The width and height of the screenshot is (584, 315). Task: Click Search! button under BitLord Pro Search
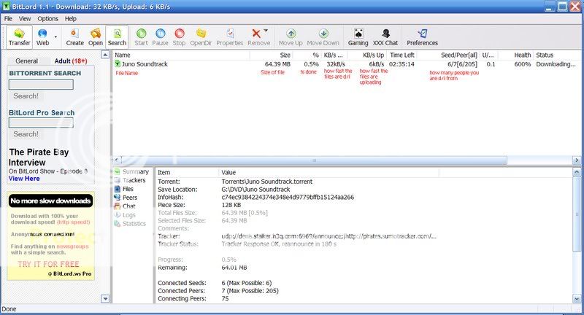click(26, 134)
